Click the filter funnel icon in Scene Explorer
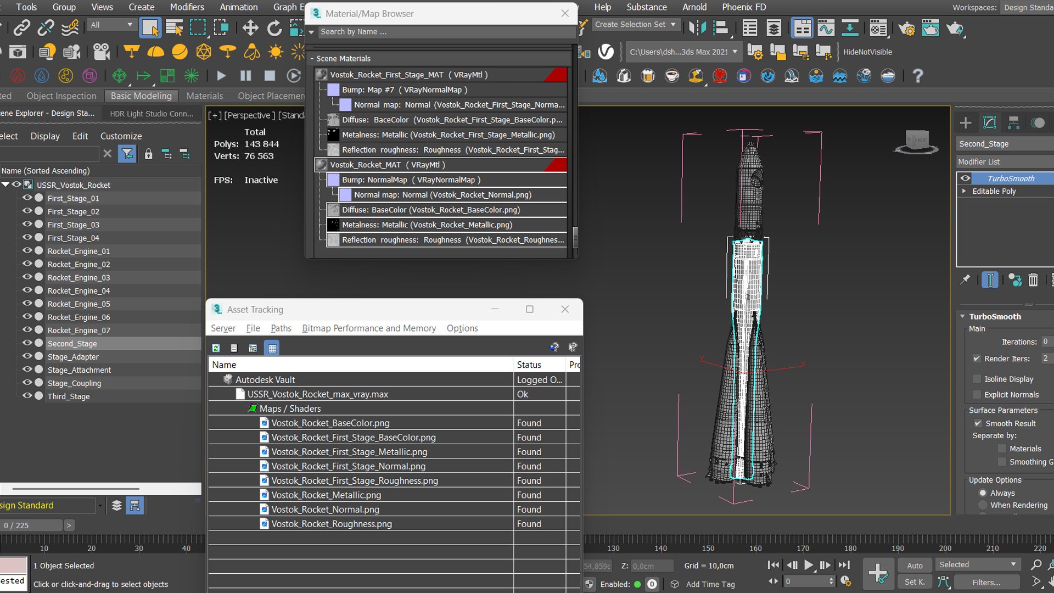Viewport: 1054px width, 593px height. [127, 154]
